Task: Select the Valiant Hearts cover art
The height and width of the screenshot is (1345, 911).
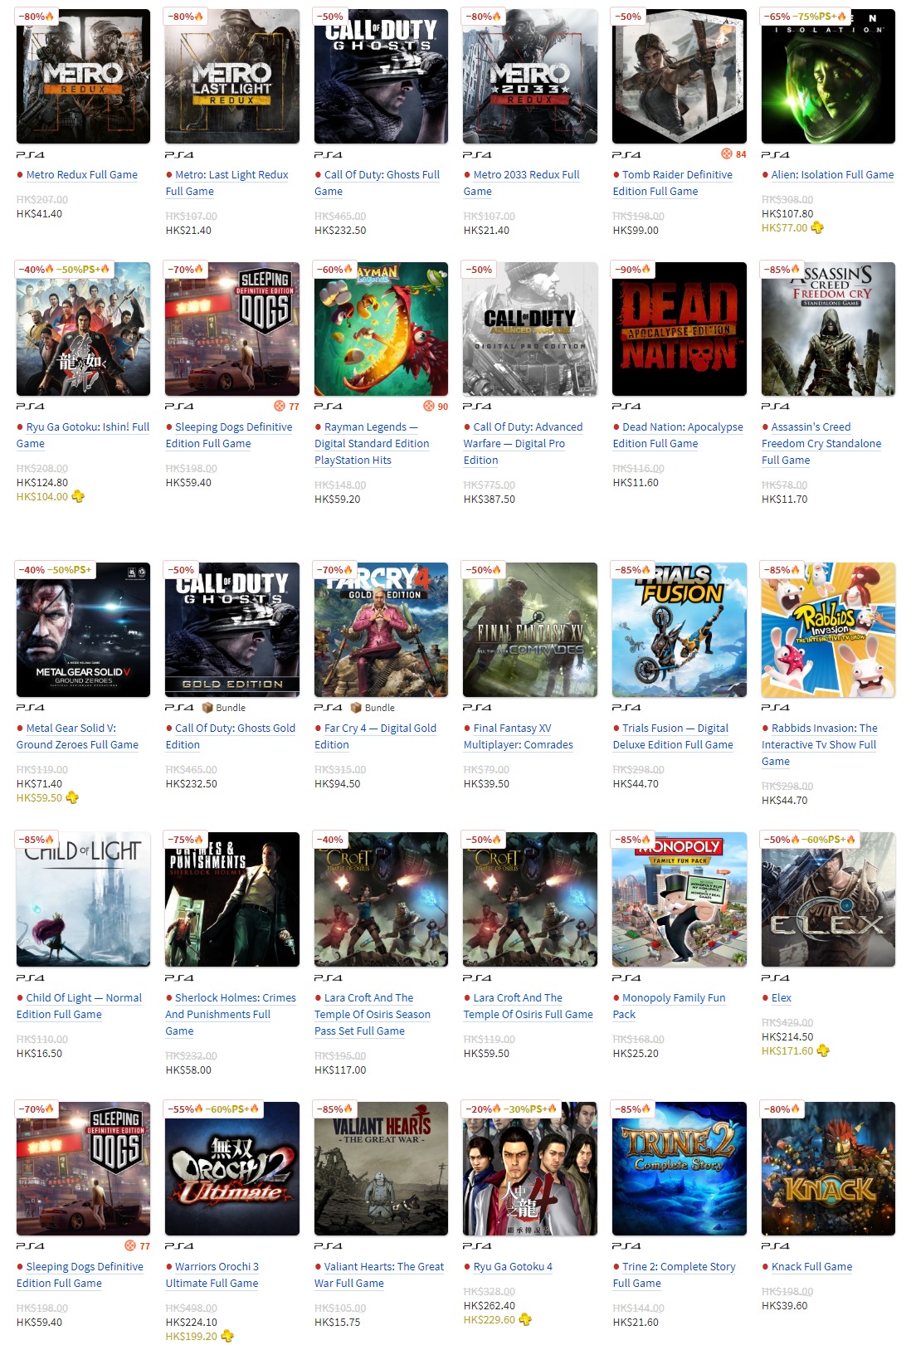Action: (x=381, y=1168)
